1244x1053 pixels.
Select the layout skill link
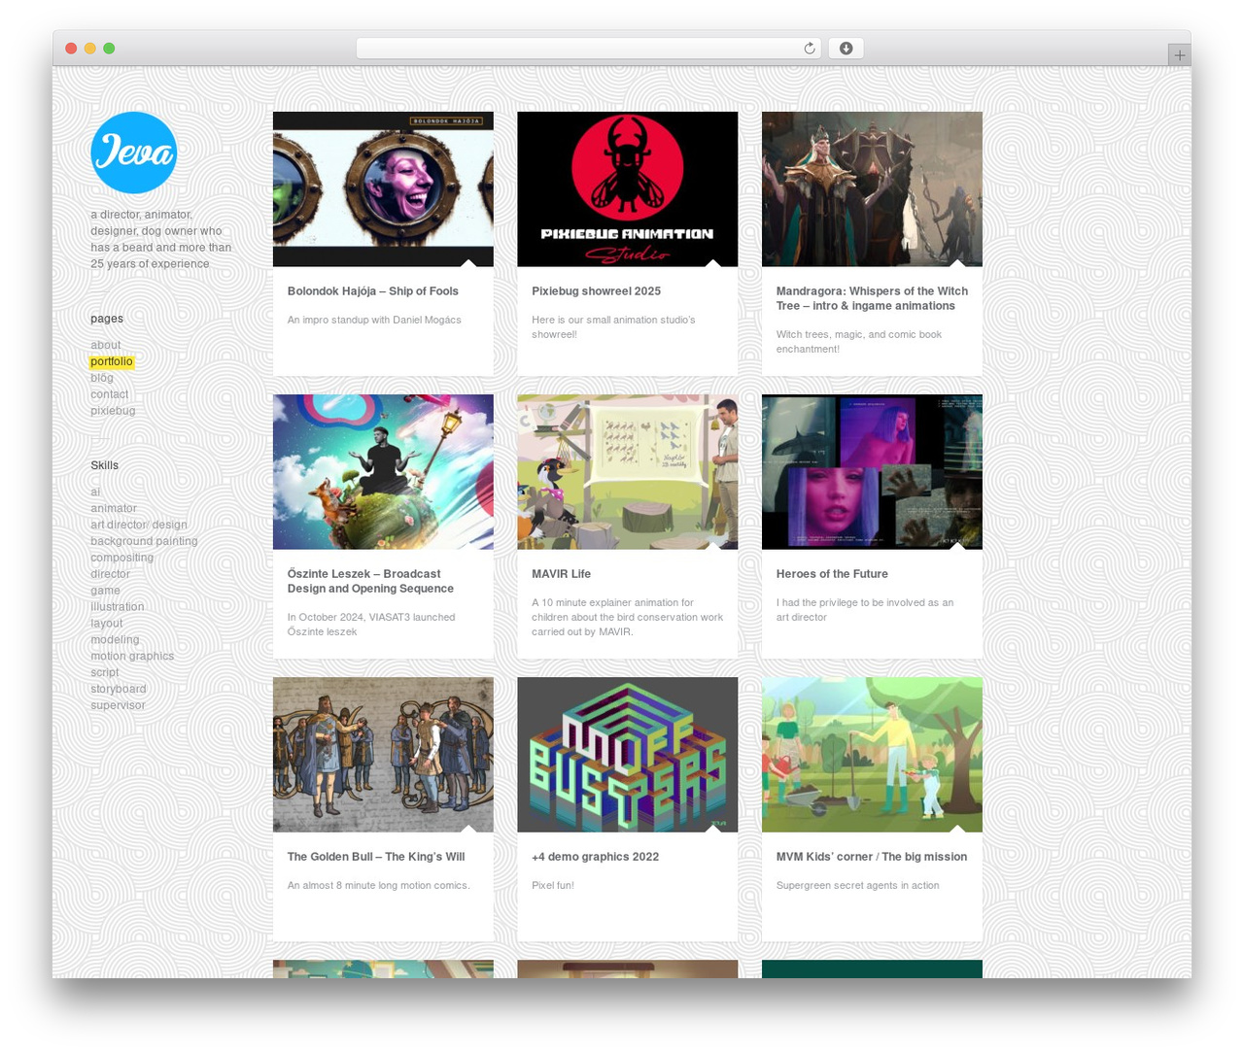pos(107,624)
